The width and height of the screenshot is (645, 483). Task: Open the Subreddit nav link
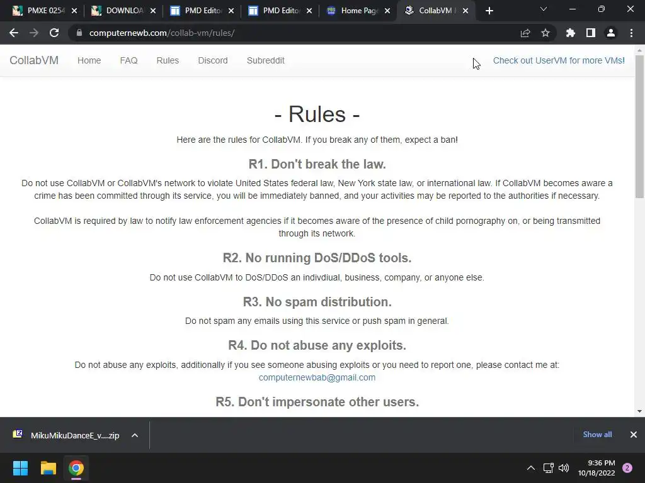click(265, 60)
